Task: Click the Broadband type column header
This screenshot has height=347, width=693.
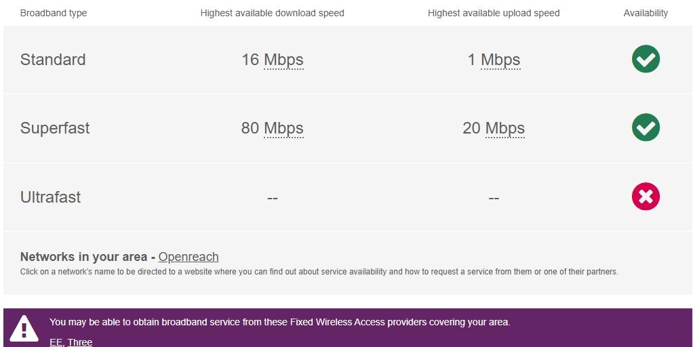Action: [54, 13]
